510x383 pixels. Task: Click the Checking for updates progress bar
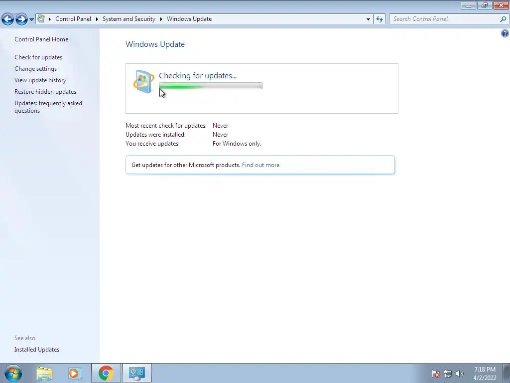[211, 86]
